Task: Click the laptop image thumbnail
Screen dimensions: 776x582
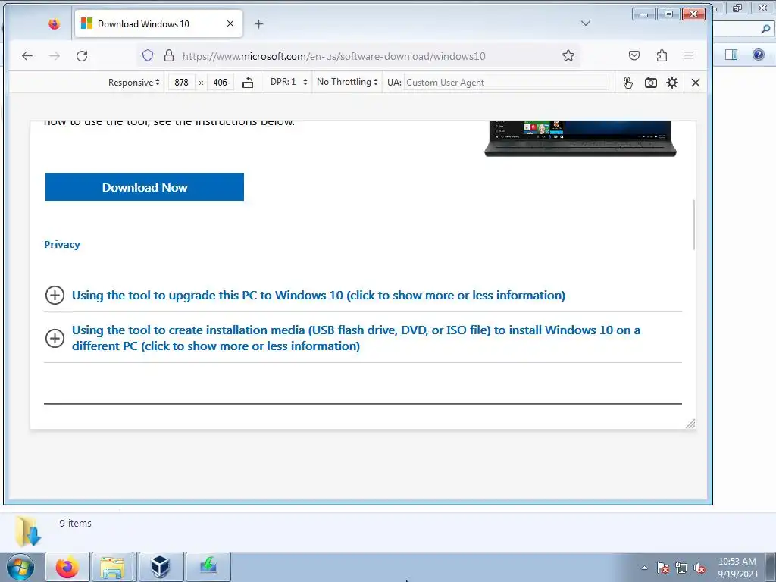Action: (580, 139)
